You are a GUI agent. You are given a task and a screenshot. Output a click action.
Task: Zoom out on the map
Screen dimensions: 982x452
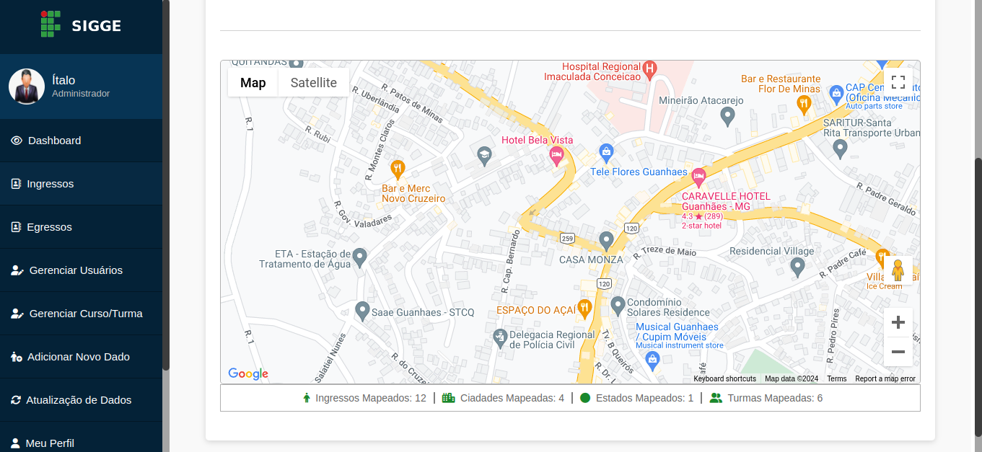point(898,352)
